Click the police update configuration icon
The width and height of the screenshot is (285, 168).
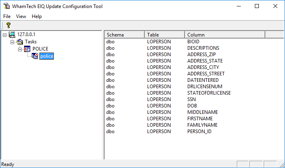click(x=35, y=56)
